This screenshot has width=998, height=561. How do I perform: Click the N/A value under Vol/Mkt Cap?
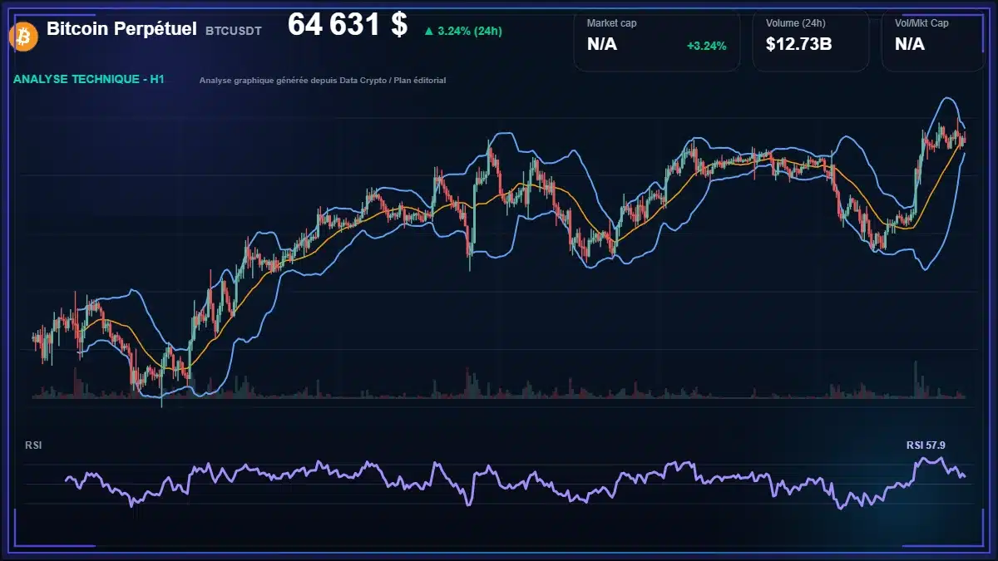pos(910,45)
